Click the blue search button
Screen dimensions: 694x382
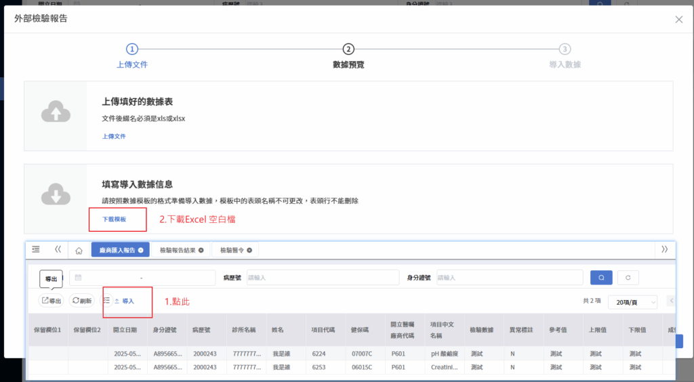[601, 278]
